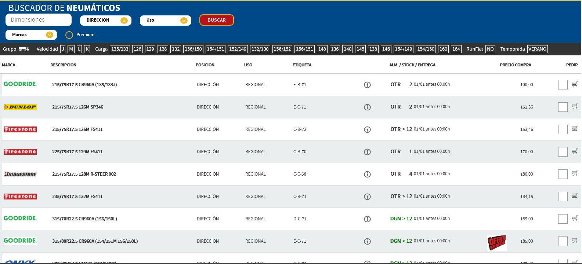The width and height of the screenshot is (582, 264).
Task: Click the Dimensiones input field
Action: (39, 20)
